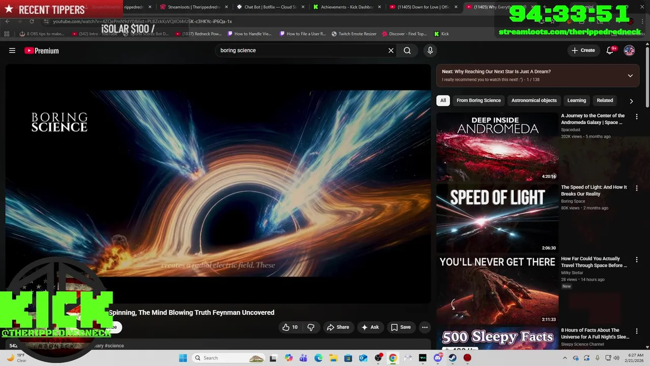Open options for 8 Hours of Facts video
The height and width of the screenshot is (366, 650).
(x=637, y=331)
